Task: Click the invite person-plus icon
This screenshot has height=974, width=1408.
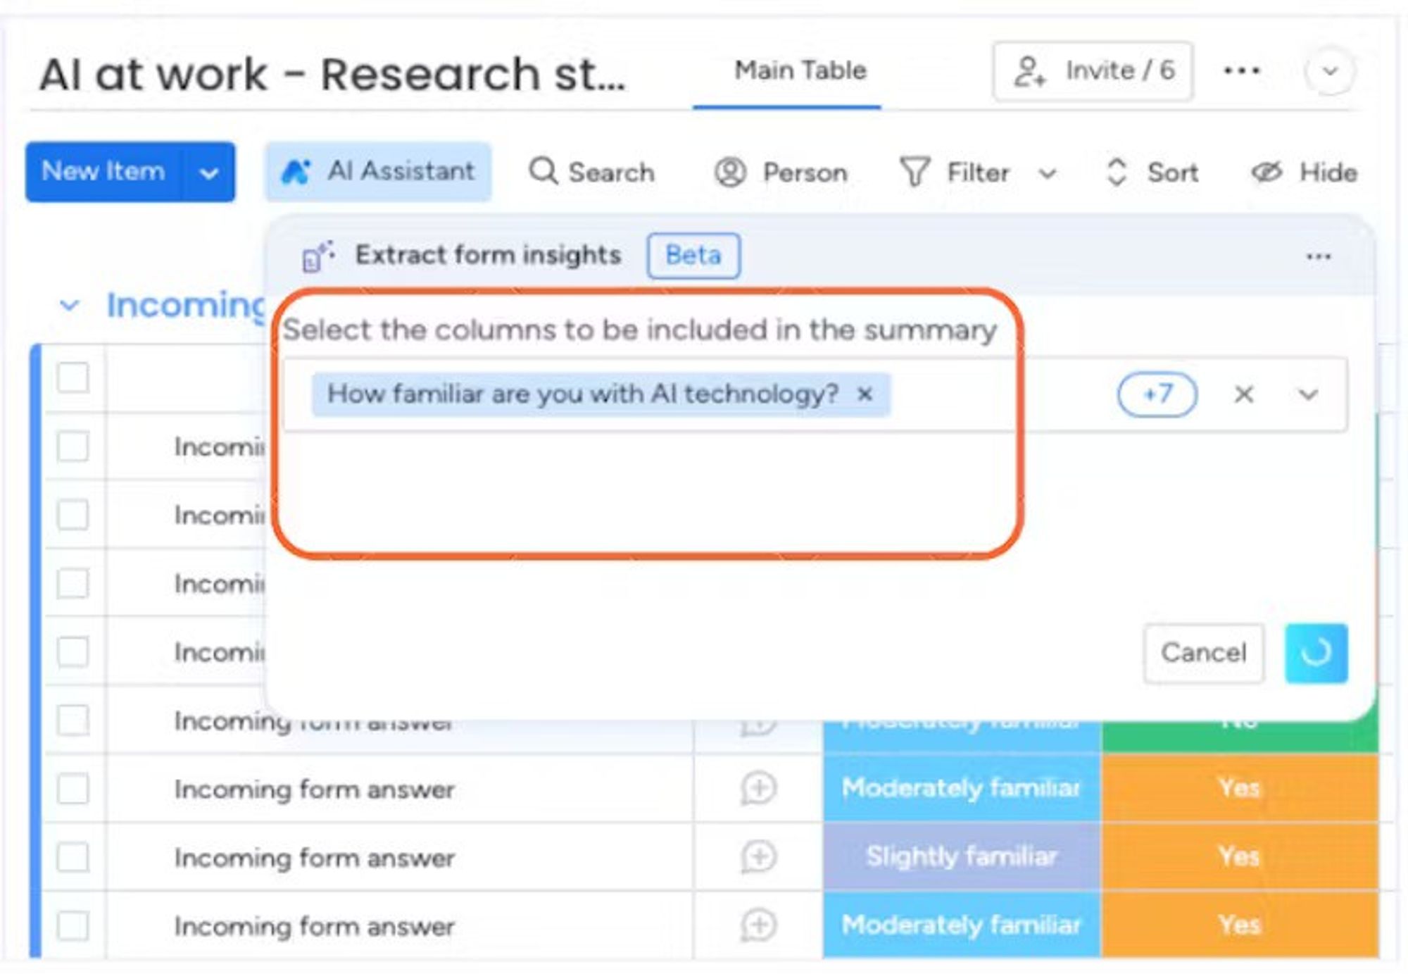Action: click(1029, 71)
